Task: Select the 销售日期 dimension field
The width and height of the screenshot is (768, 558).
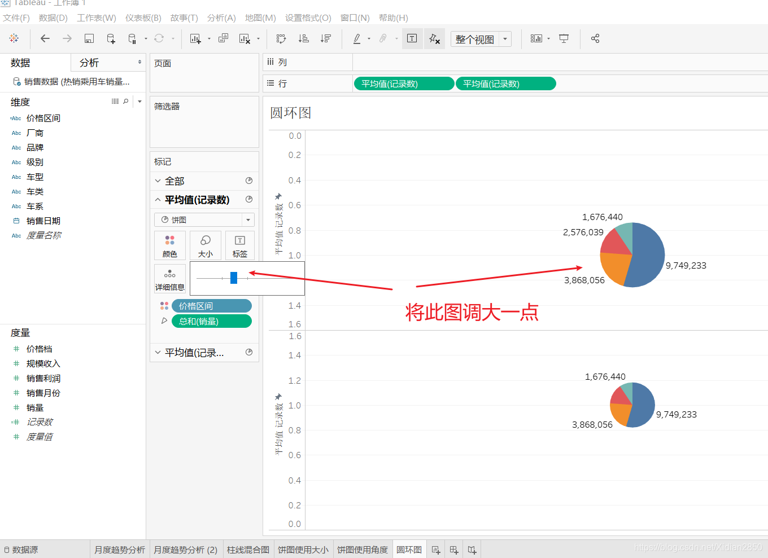Action: point(43,221)
